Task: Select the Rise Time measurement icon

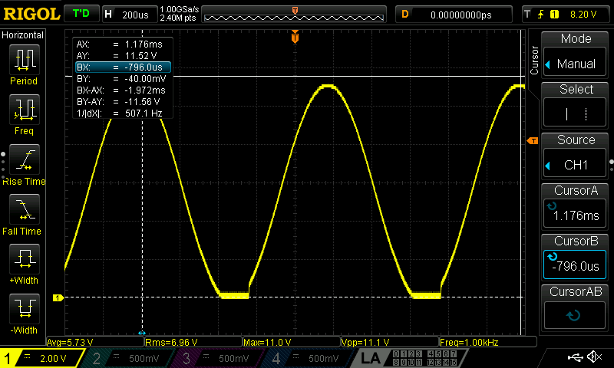Action: coord(25,159)
